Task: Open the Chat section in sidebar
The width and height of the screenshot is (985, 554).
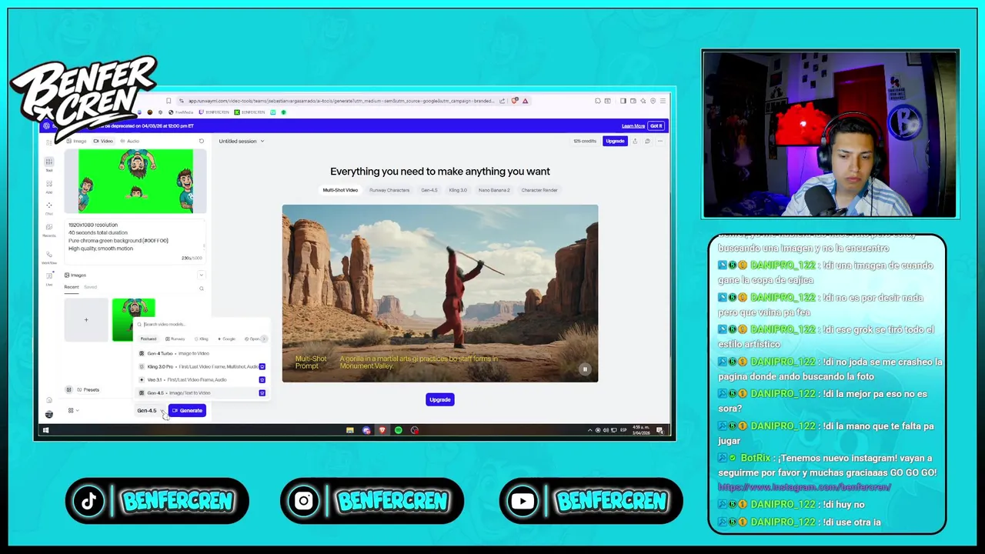Action: 48,208
